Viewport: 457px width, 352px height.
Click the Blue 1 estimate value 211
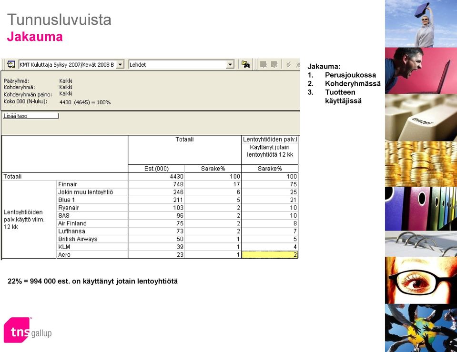(x=156, y=200)
